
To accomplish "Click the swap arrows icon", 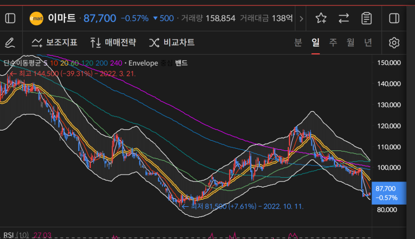I will pyautogui.click(x=344, y=18).
